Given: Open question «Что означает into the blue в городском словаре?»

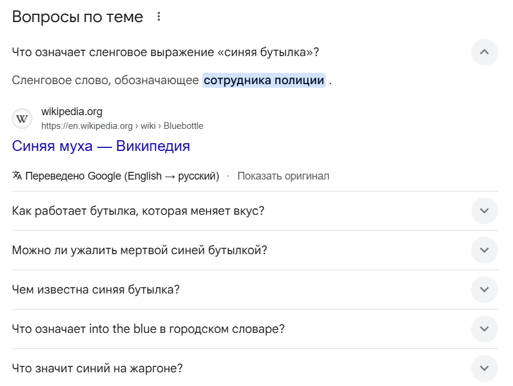Looking at the screenshot, I should tap(148, 329).
